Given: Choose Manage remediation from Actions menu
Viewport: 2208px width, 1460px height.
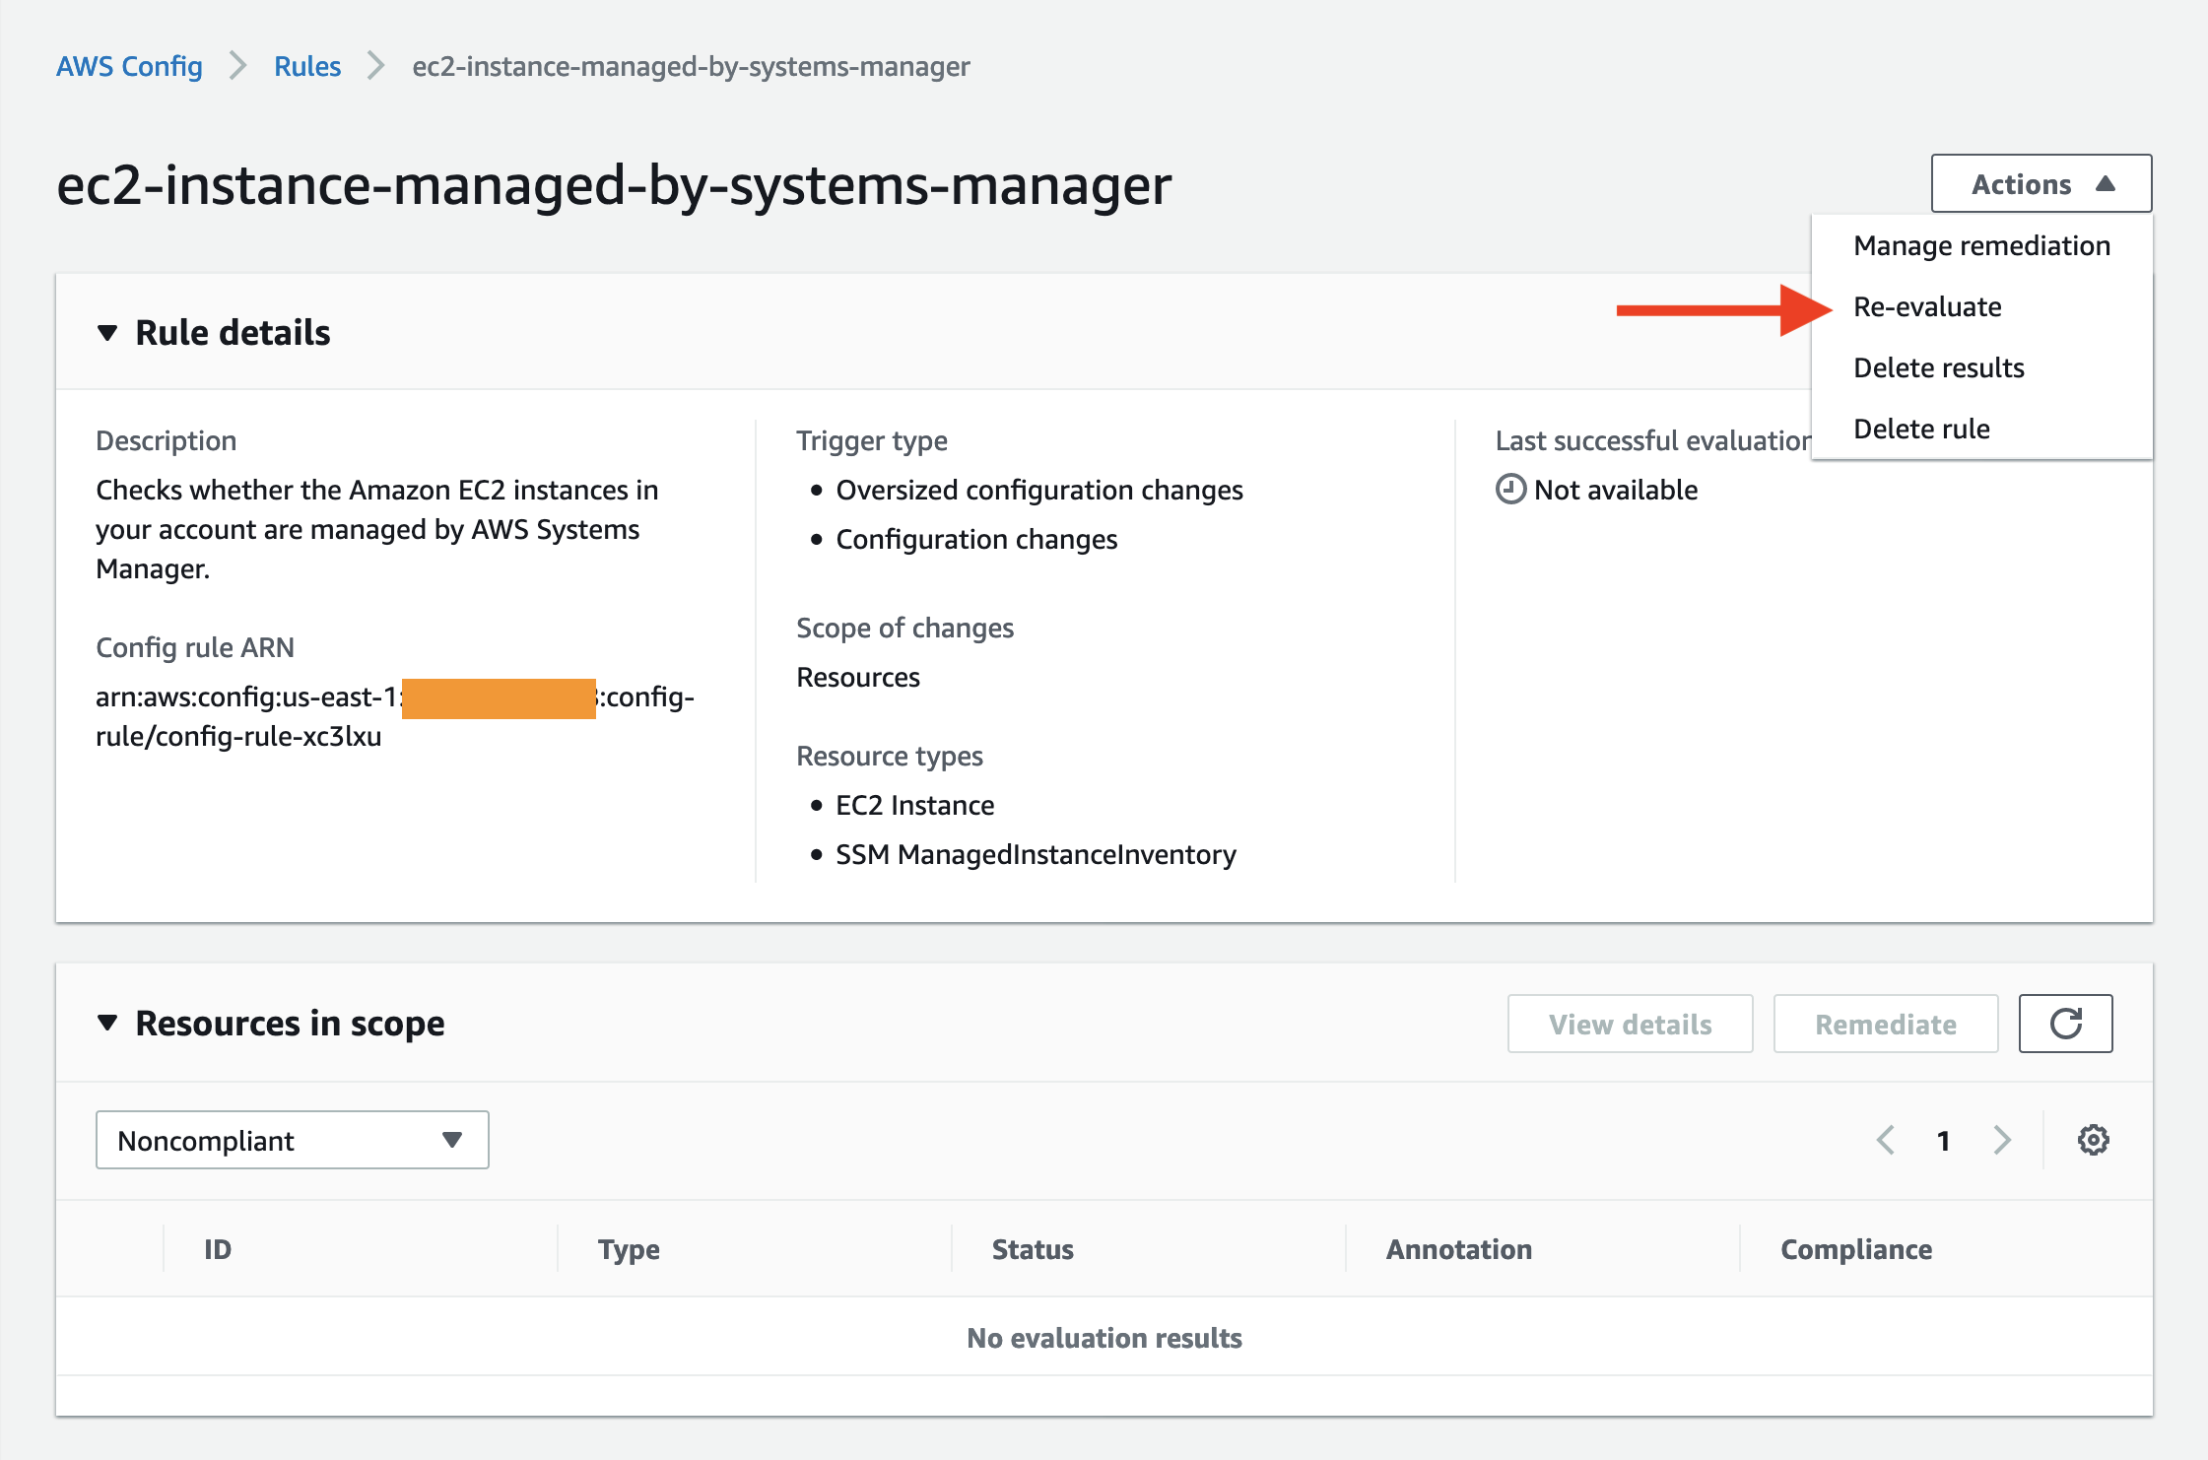Looking at the screenshot, I should [1981, 245].
